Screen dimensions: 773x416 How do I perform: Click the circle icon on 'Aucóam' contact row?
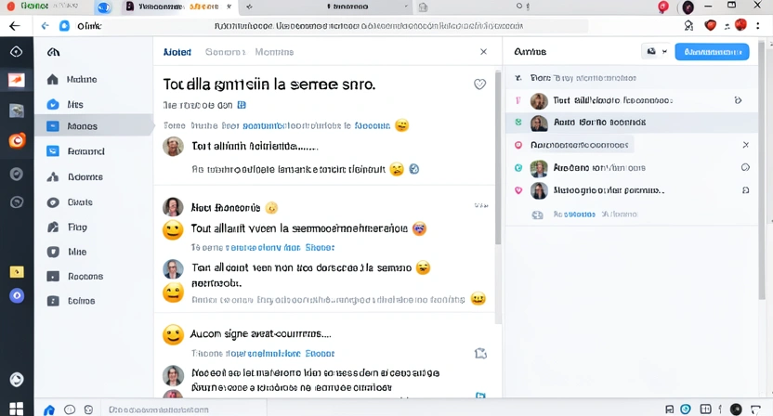pos(745,167)
